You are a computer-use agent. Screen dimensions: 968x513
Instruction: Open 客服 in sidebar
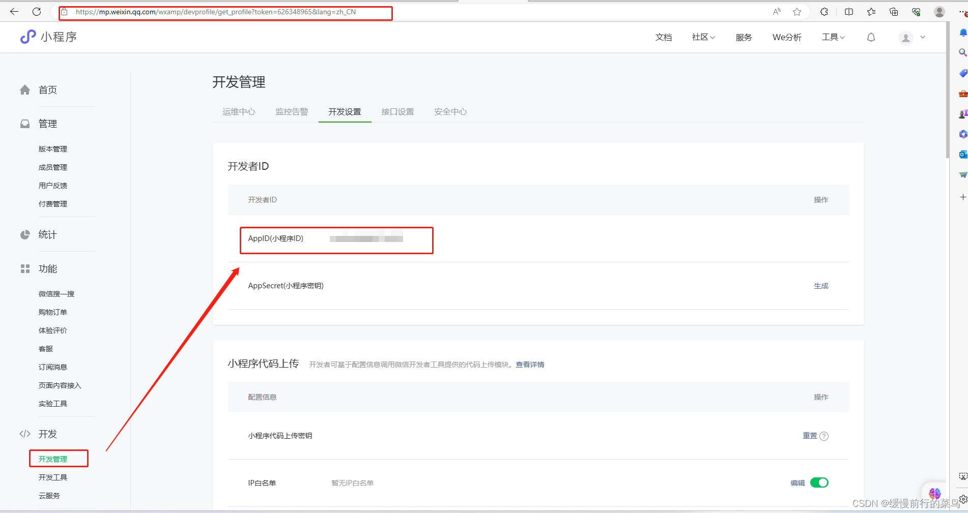(46, 349)
